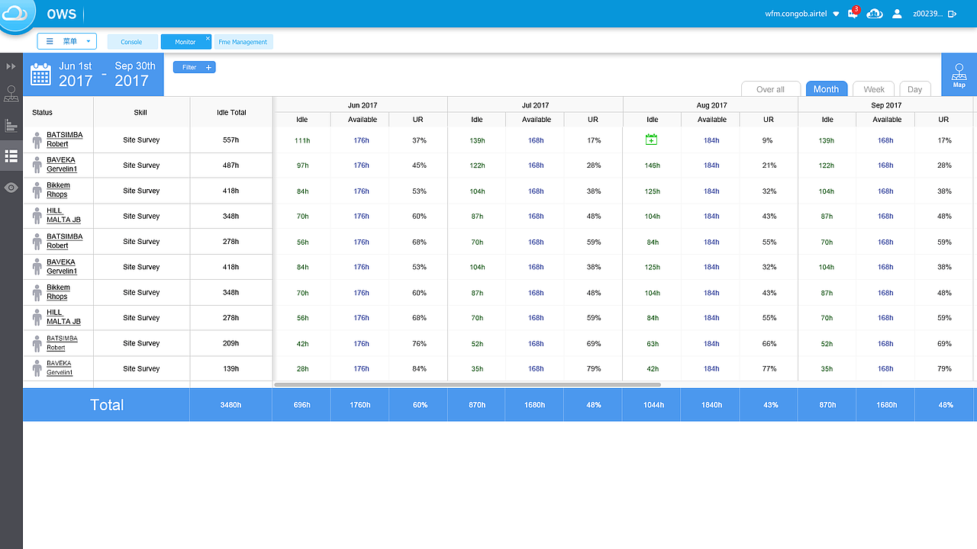Screen dimensions: 977x549
Task: Click the 84% Jun UR cell
Action: pyautogui.click(x=419, y=369)
